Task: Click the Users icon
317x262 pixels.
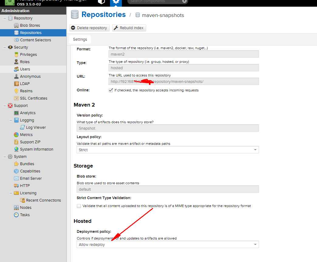Action: pos(16,69)
